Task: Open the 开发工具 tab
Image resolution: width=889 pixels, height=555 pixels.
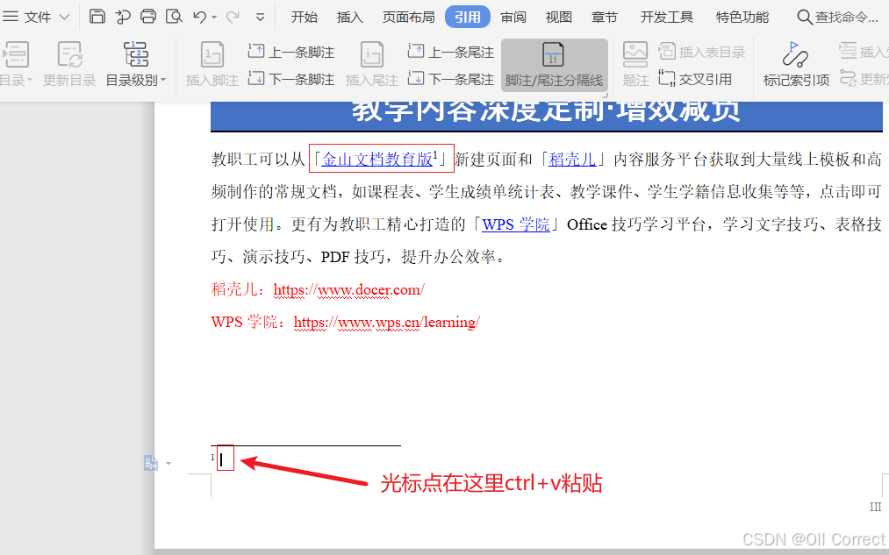Action: (x=666, y=17)
